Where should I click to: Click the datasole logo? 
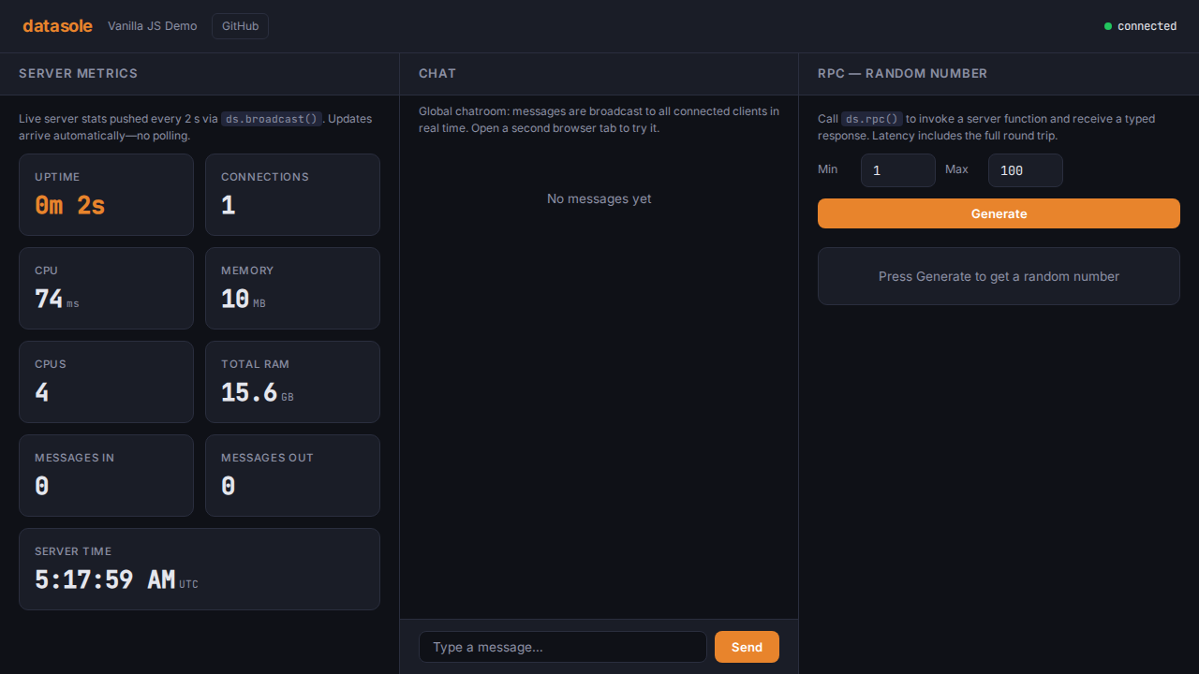point(57,26)
